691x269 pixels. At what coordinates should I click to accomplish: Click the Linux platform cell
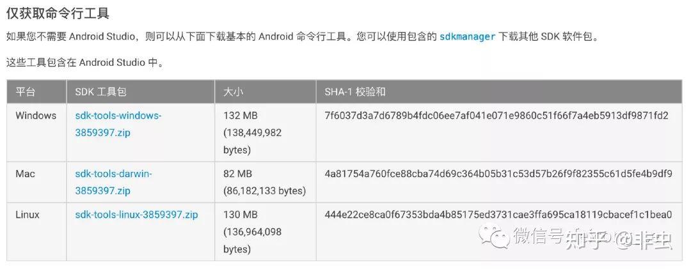point(28,215)
